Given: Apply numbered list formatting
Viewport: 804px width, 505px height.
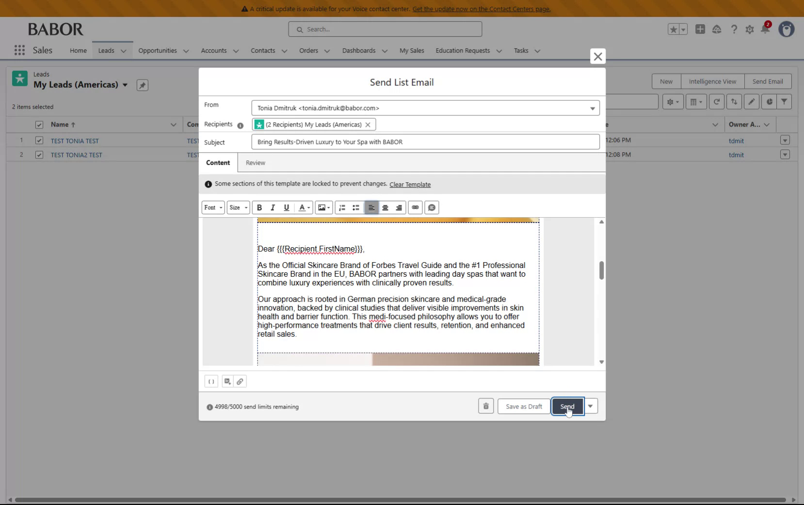Looking at the screenshot, I should coord(342,207).
